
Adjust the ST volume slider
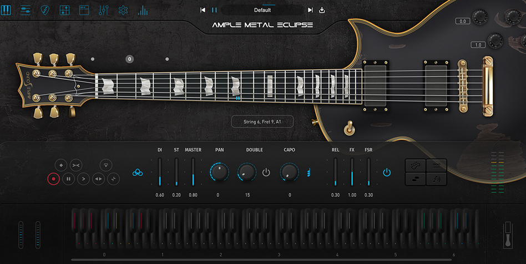click(176, 172)
